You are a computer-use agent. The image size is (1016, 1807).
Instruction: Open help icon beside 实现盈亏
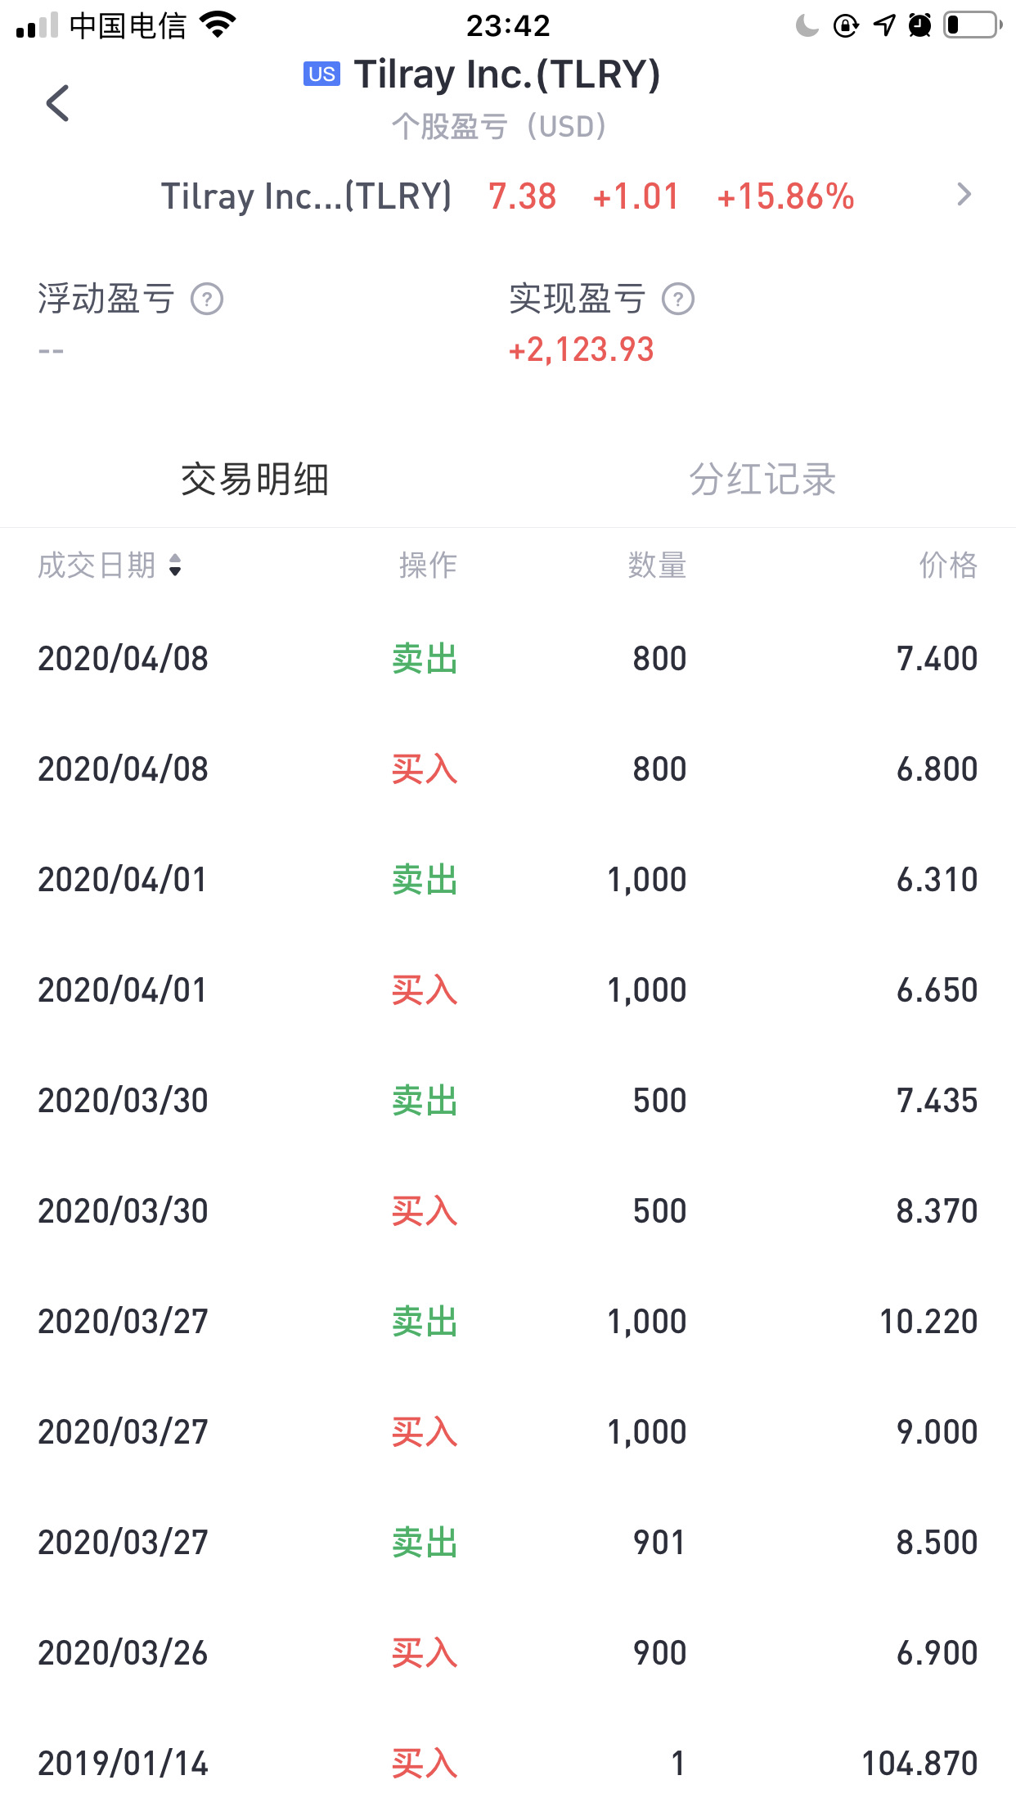(x=678, y=300)
